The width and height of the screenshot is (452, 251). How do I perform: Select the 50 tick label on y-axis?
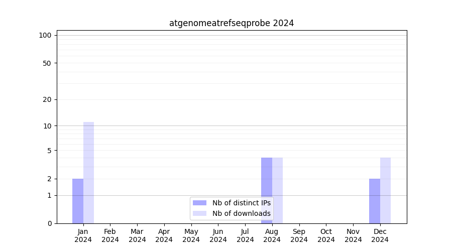(47, 63)
